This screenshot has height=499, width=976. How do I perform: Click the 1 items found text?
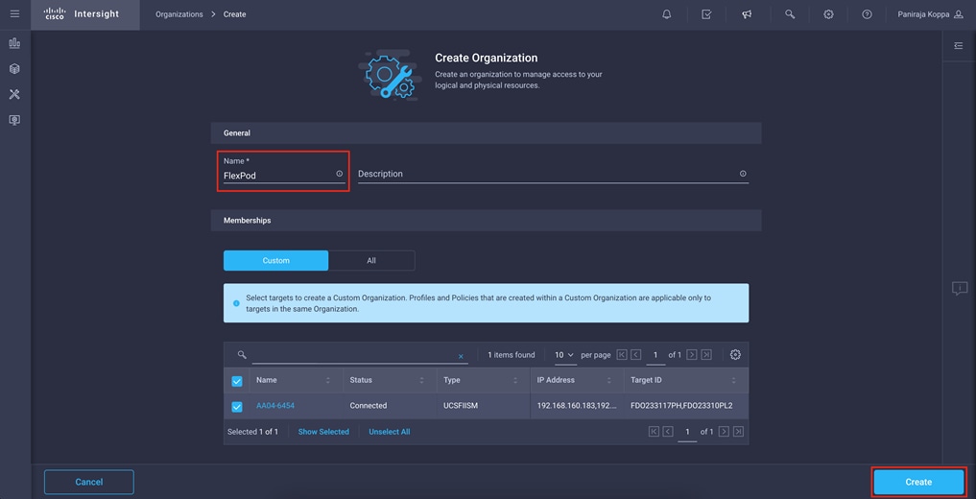[511, 355]
